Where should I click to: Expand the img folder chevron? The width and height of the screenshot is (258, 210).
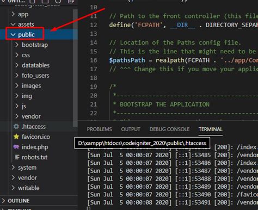click(17, 96)
